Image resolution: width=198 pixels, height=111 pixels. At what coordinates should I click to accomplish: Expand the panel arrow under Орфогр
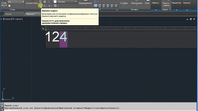[x=156, y=10]
